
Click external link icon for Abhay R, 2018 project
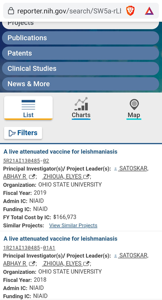(32, 263)
